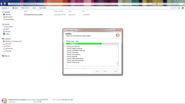The image size is (185, 104).
Task: Click the address bar refresh button
Action: tap(155, 4)
